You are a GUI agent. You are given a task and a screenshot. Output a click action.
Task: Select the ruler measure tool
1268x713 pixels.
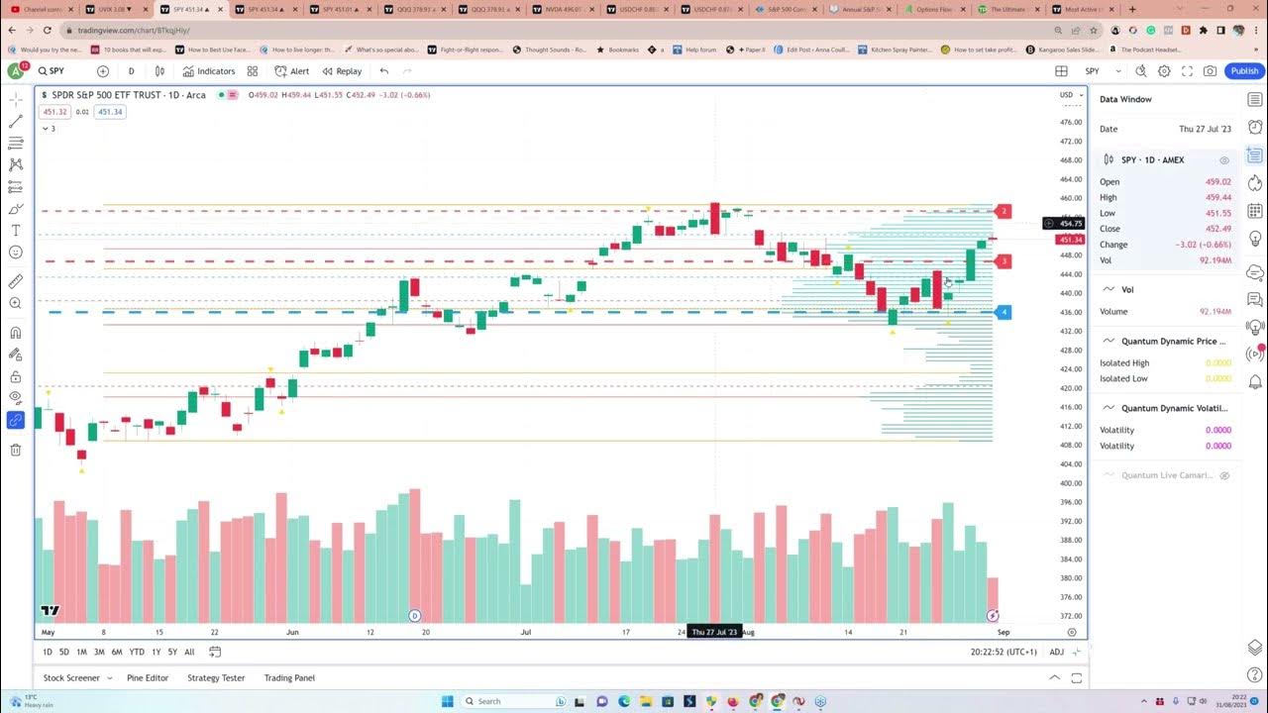(x=16, y=281)
